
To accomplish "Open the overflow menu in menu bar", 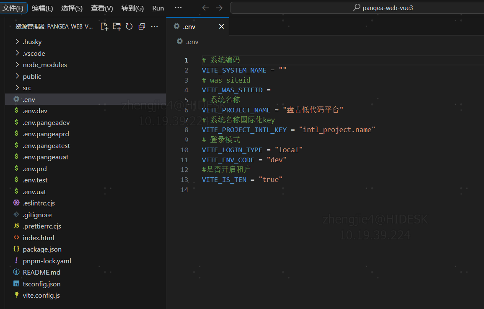I will point(178,8).
